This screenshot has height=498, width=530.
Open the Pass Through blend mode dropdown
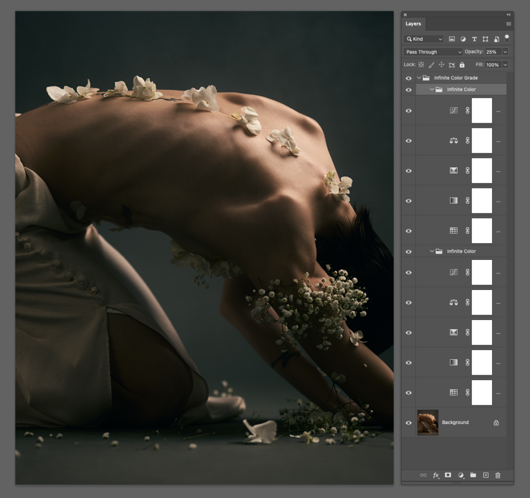[433, 52]
